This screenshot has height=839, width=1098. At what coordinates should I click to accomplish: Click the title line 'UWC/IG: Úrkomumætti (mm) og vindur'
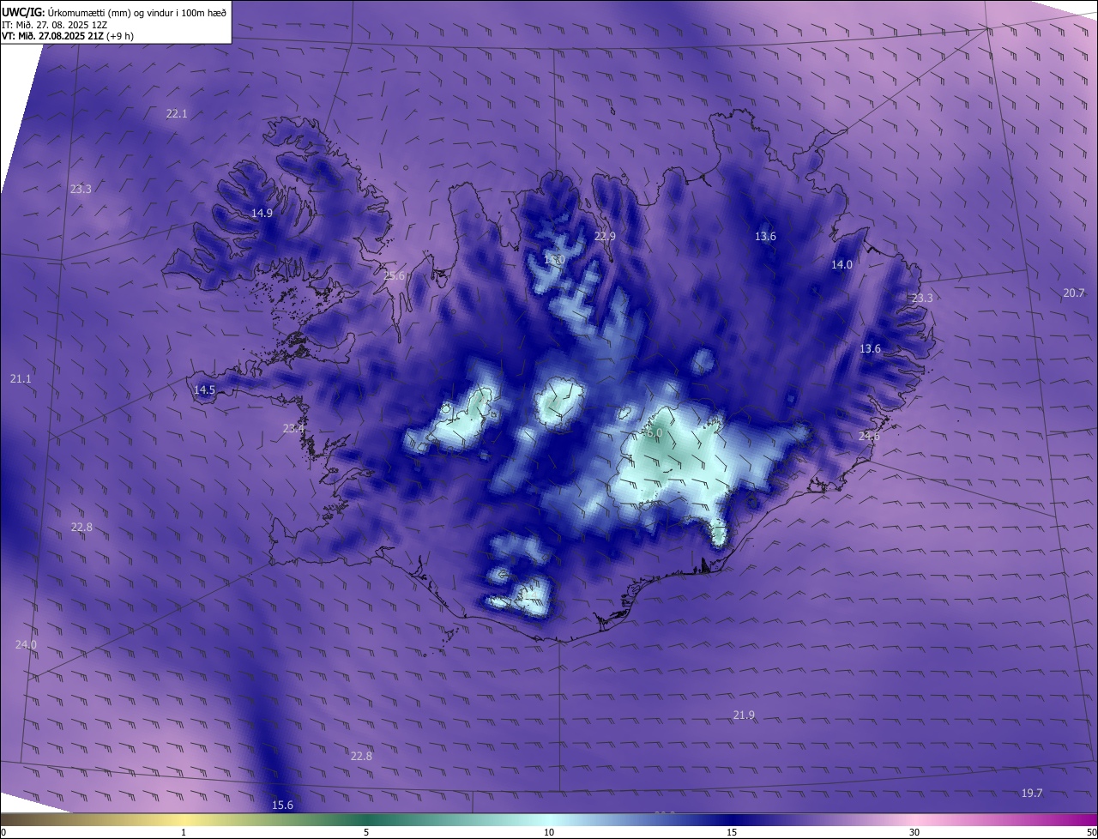(114, 12)
